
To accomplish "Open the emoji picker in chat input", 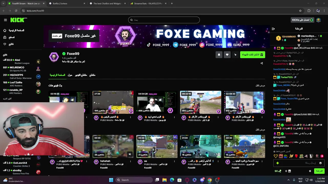I will [x=320, y=163].
